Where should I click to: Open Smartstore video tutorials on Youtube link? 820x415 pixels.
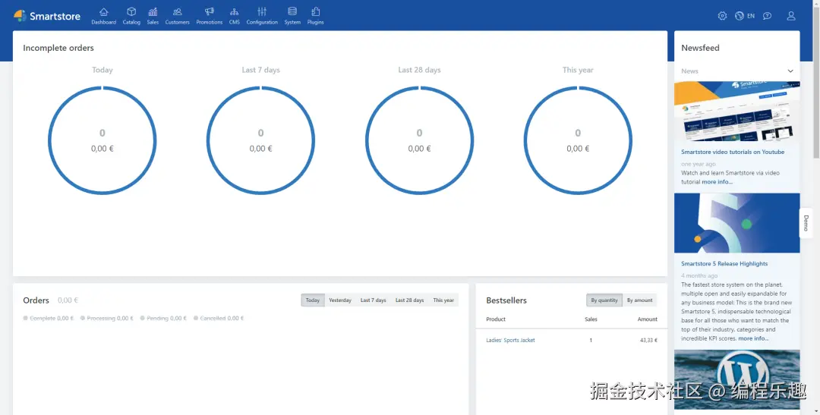tap(733, 152)
